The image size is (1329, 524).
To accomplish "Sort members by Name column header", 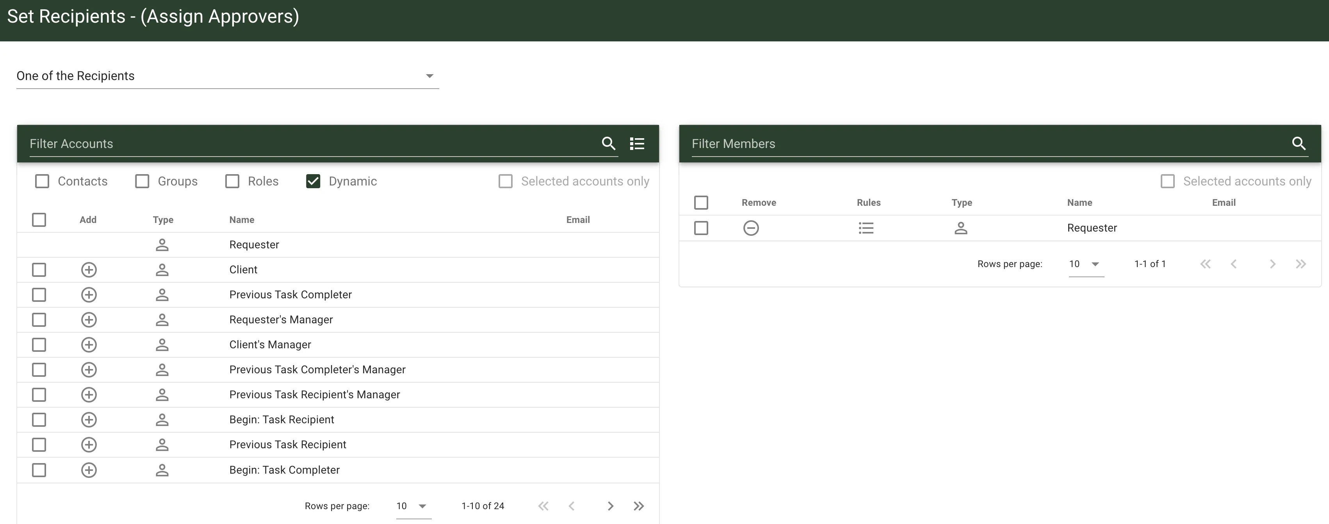I will click(x=1079, y=203).
